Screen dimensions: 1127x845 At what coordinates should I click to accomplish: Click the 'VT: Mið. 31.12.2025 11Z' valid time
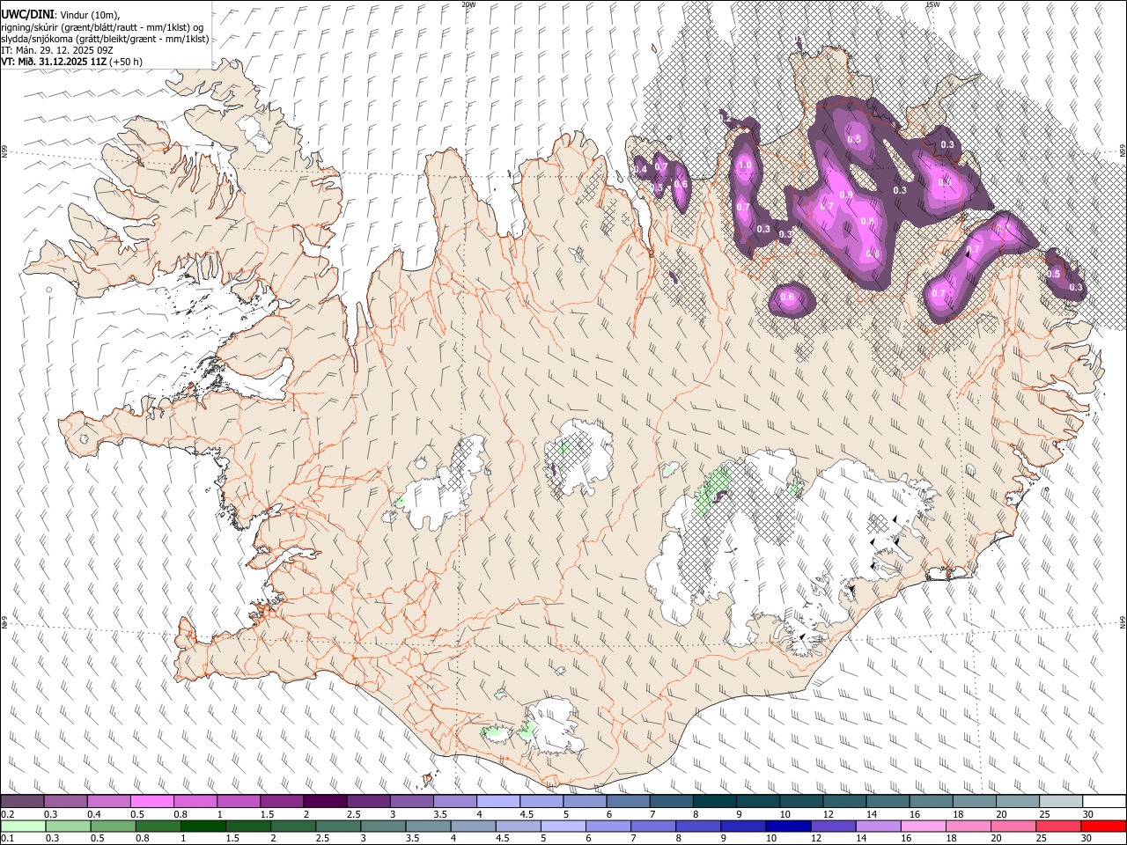tap(54, 62)
